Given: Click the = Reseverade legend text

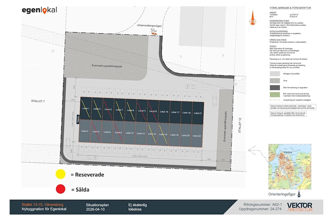Looking at the screenshot, I should pyautogui.click(x=87, y=175).
